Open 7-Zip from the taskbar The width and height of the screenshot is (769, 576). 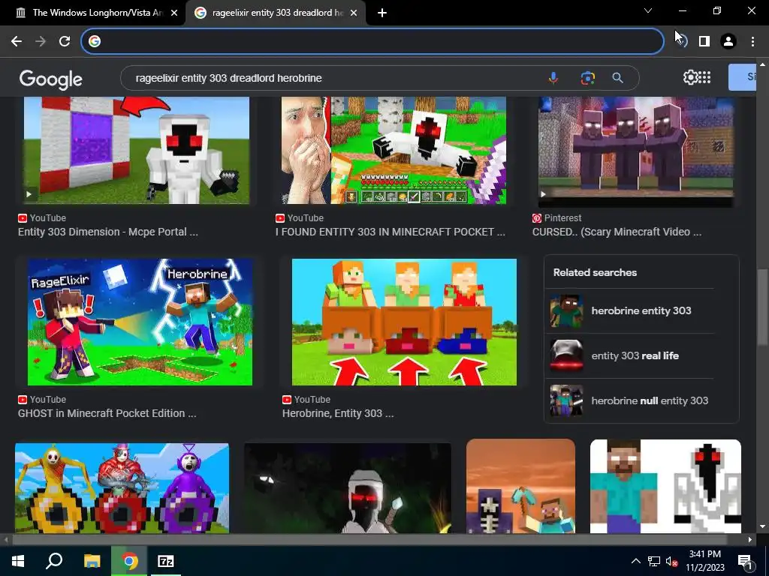[166, 561]
